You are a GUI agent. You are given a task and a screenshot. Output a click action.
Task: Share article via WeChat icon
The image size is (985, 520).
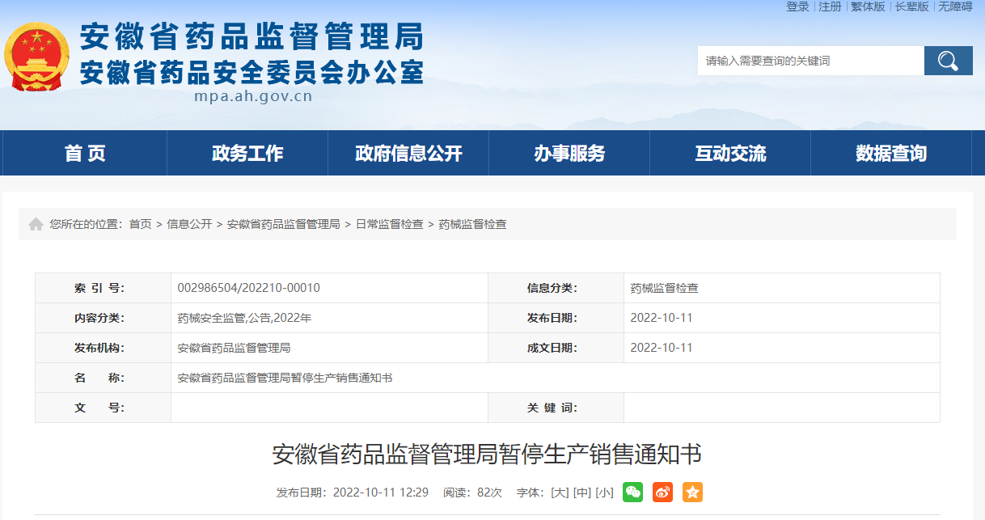click(x=632, y=492)
